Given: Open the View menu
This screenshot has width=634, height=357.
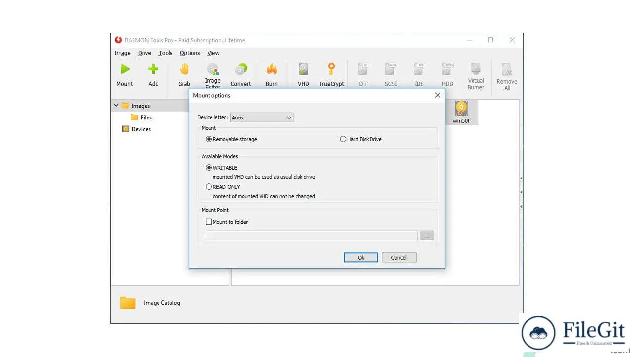Looking at the screenshot, I should [x=213, y=53].
